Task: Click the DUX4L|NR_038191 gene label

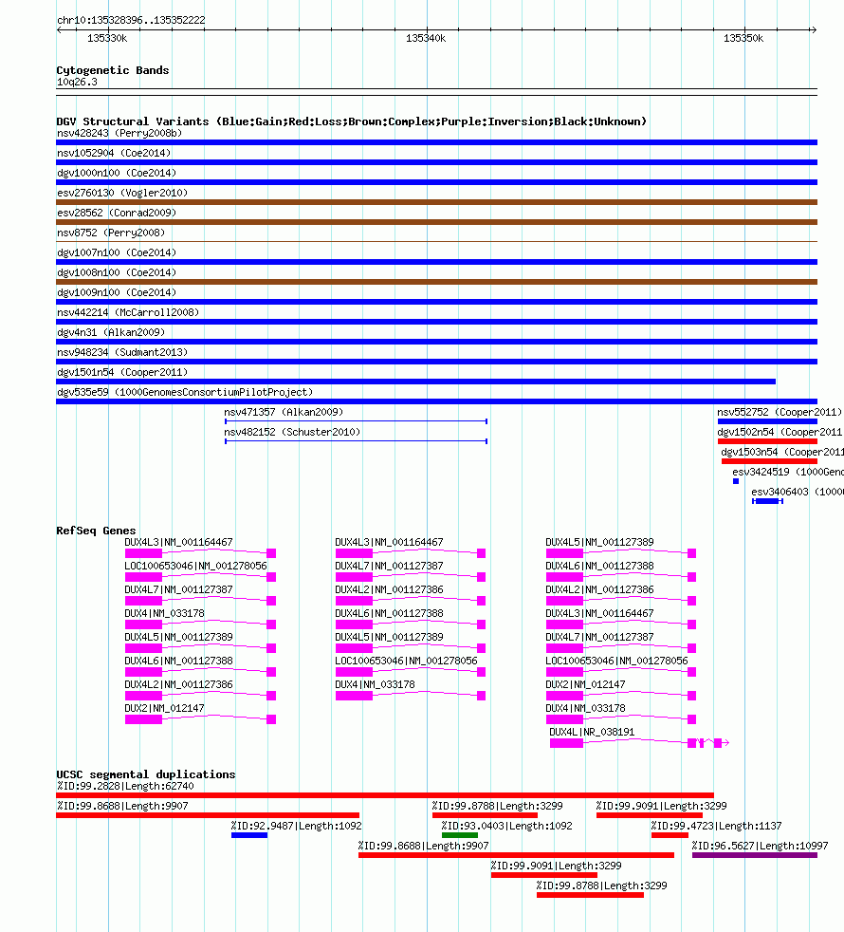Action: pyautogui.click(x=592, y=732)
